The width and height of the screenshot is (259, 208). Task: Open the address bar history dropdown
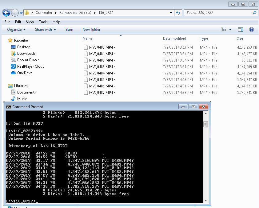[x=171, y=13]
